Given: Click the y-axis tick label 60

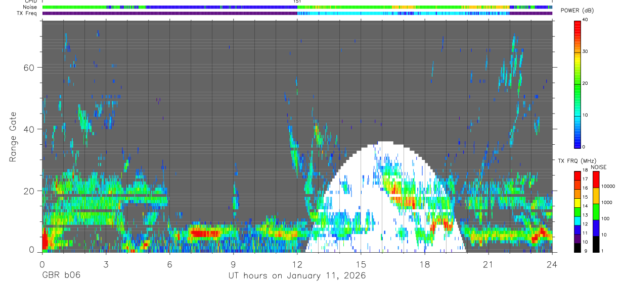Looking at the screenshot, I should tap(29, 68).
